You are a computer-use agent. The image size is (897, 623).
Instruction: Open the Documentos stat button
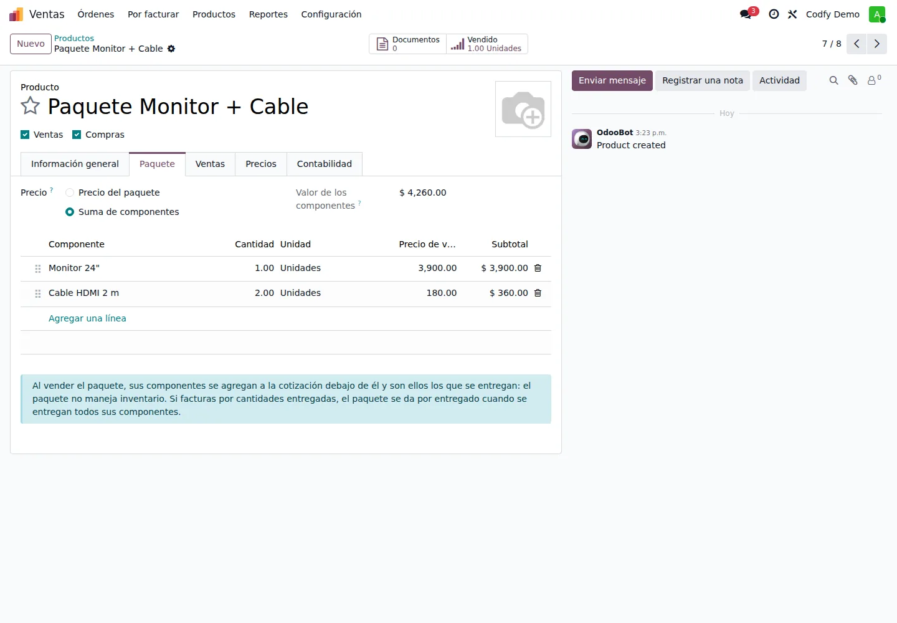point(408,44)
